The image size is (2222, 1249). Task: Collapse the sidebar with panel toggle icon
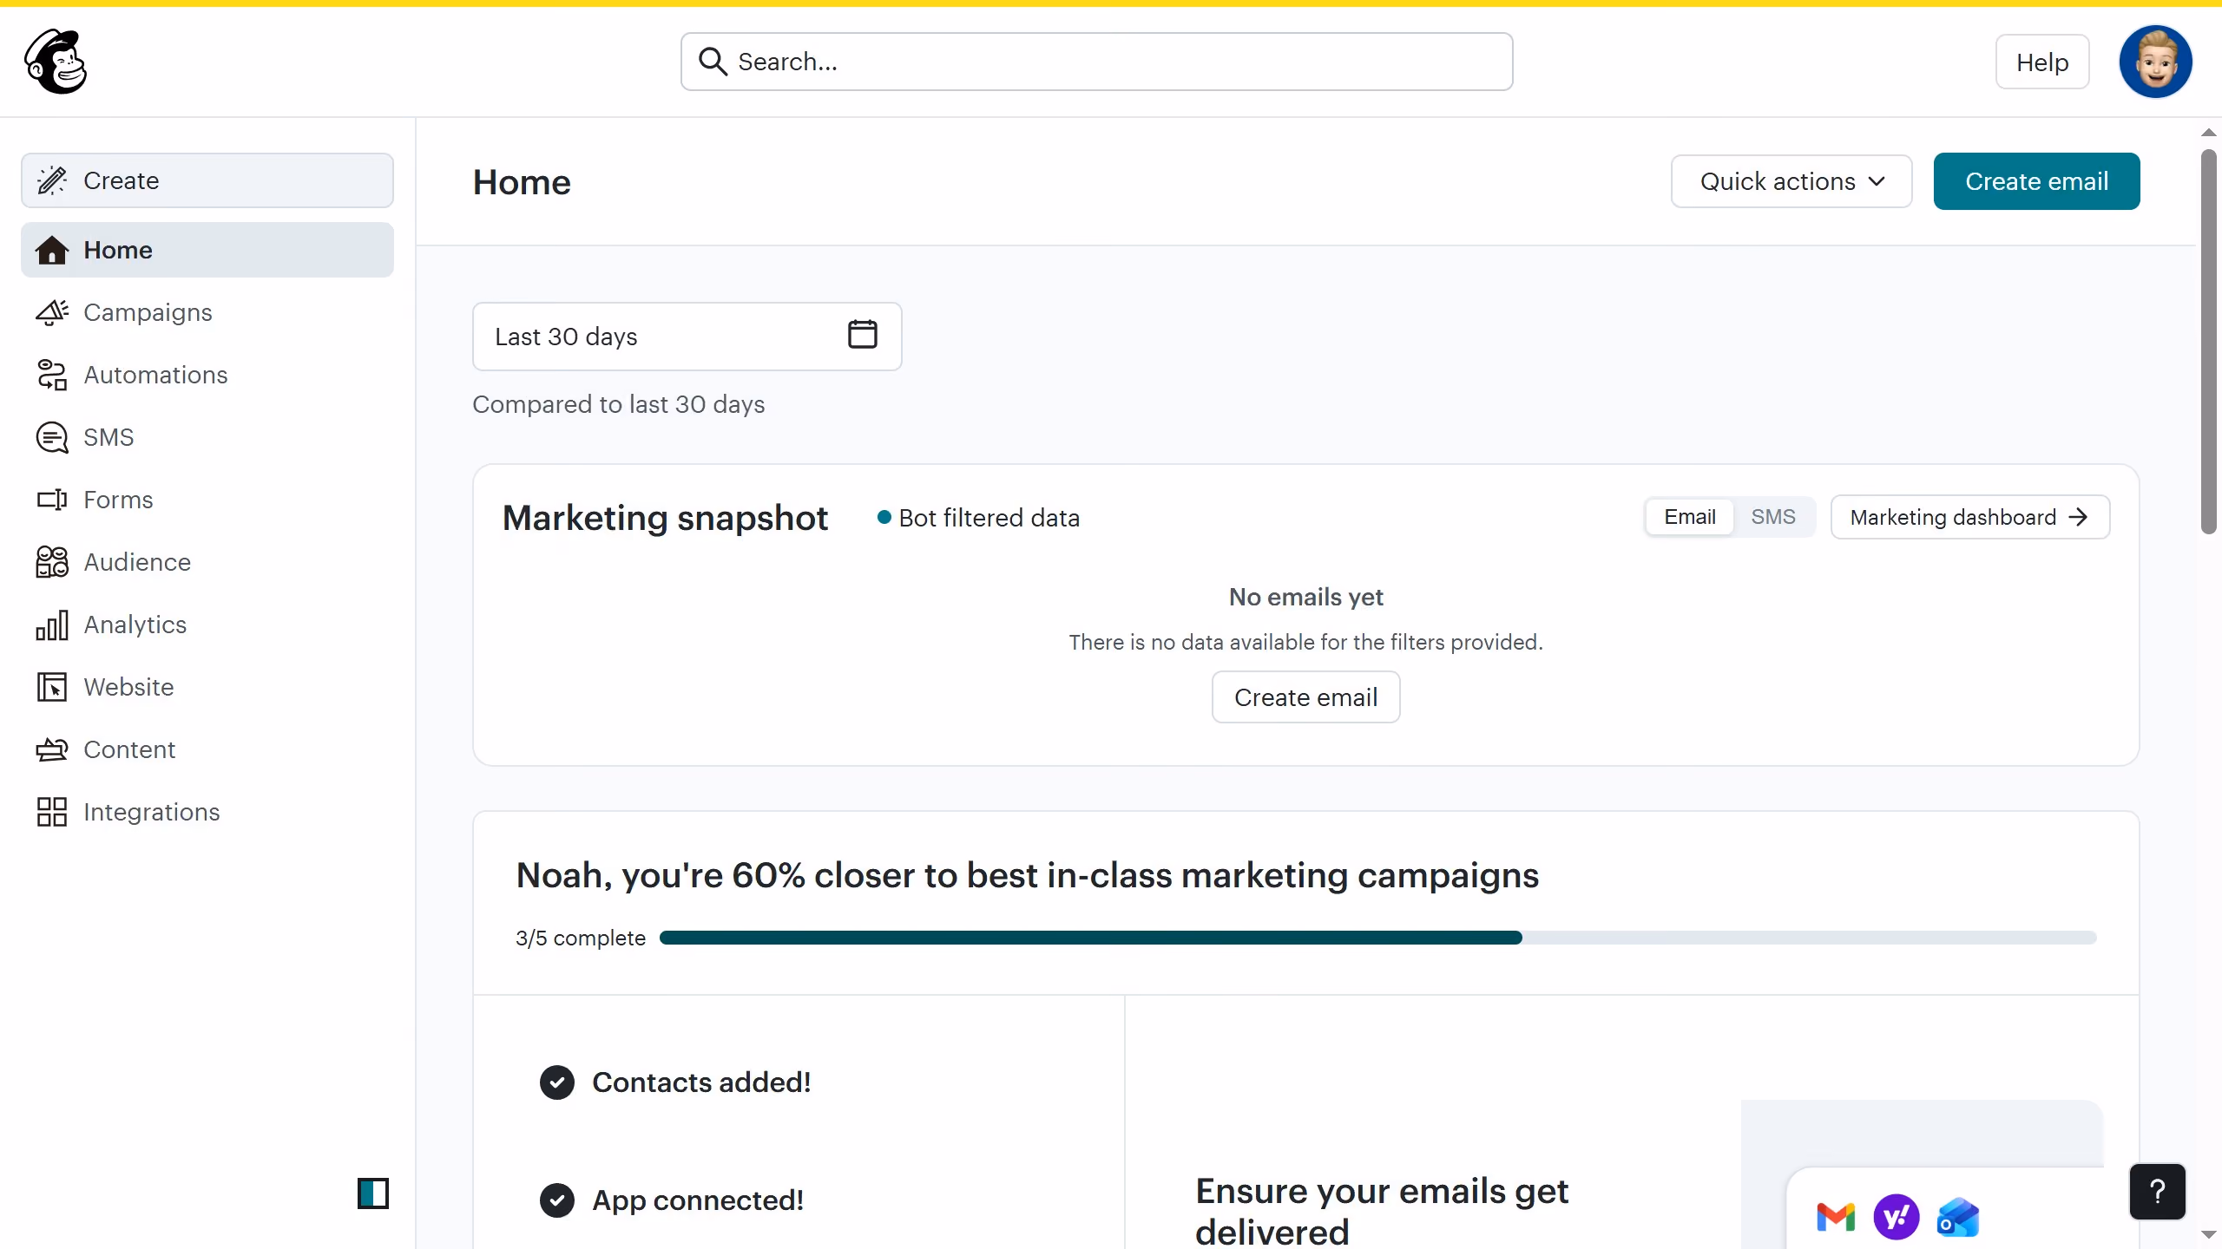click(373, 1193)
